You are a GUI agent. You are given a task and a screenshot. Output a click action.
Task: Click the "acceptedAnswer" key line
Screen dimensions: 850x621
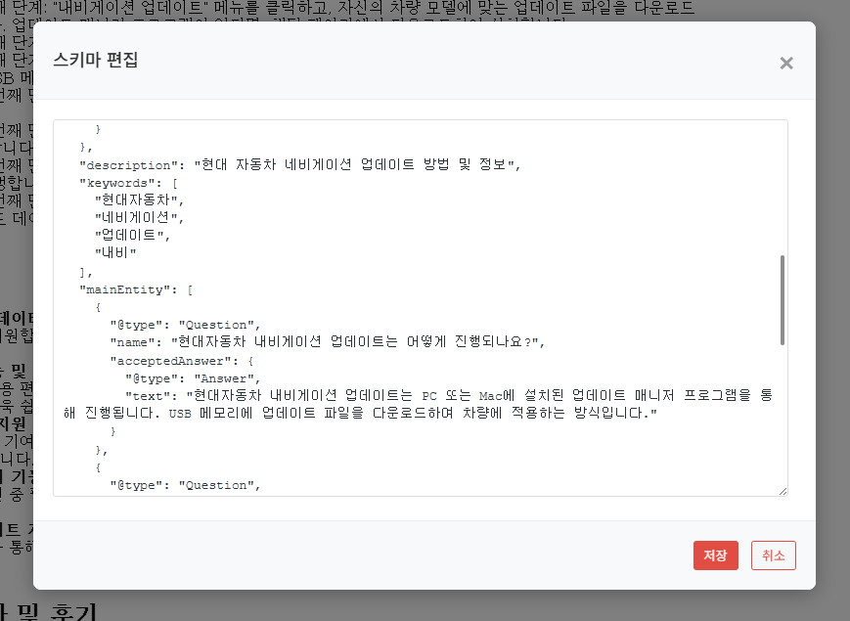click(175, 360)
